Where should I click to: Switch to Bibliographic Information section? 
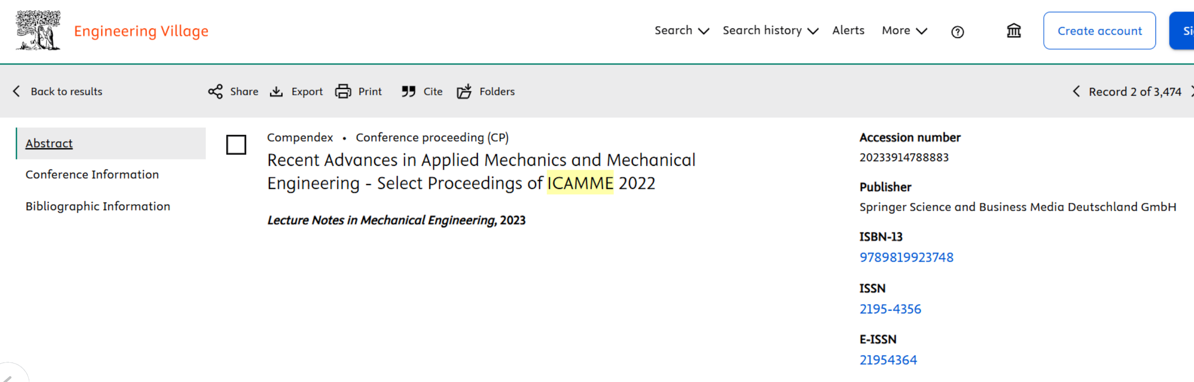(x=97, y=206)
